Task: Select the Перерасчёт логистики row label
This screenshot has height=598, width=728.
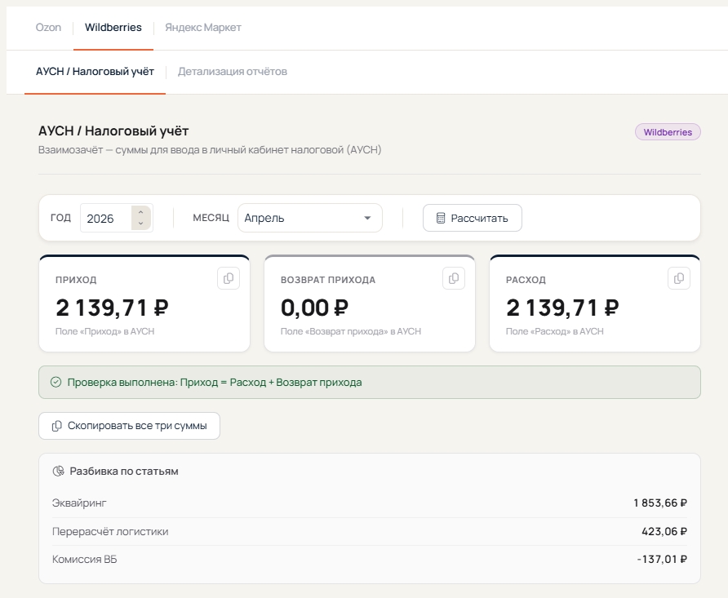Action: pyautogui.click(x=110, y=532)
